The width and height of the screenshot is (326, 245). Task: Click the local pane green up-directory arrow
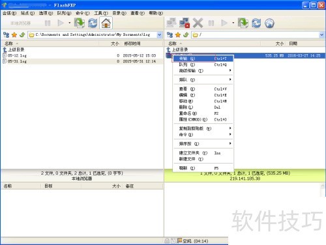point(22,35)
